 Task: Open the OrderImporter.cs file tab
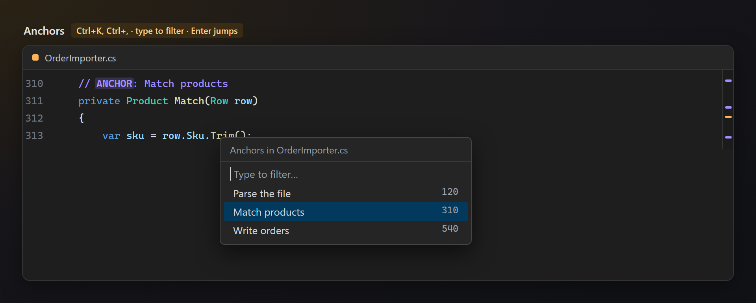pos(80,58)
